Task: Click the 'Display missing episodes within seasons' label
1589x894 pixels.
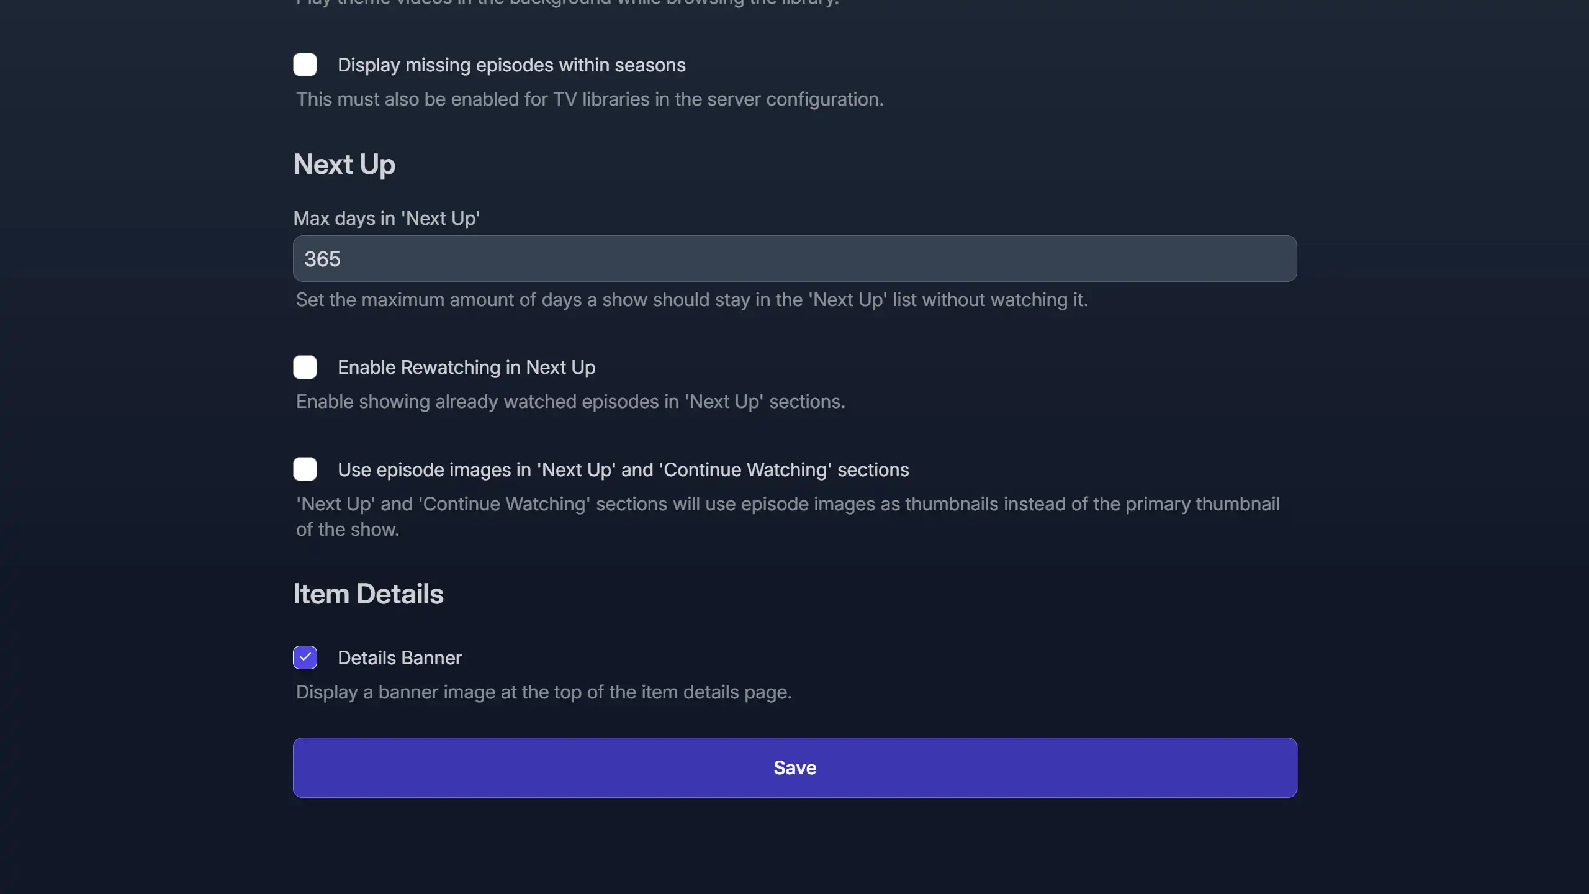Action: point(511,65)
